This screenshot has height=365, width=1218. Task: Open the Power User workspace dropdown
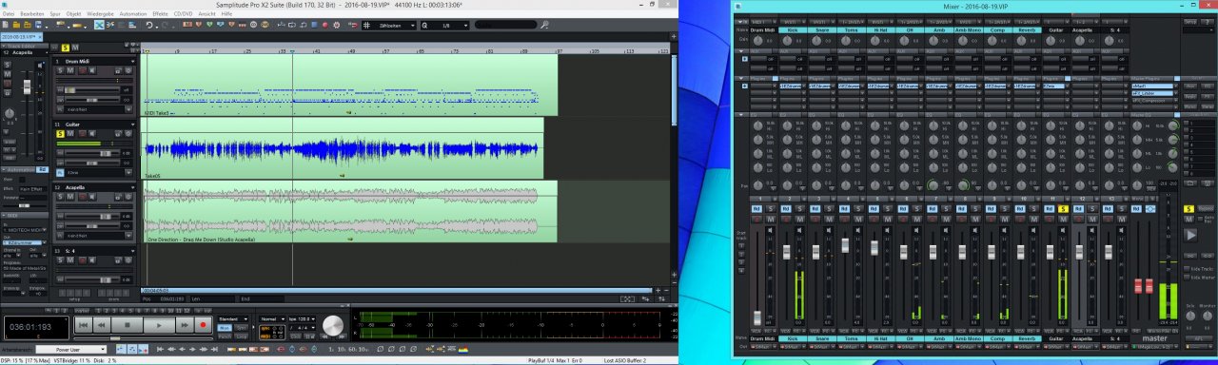click(71, 350)
